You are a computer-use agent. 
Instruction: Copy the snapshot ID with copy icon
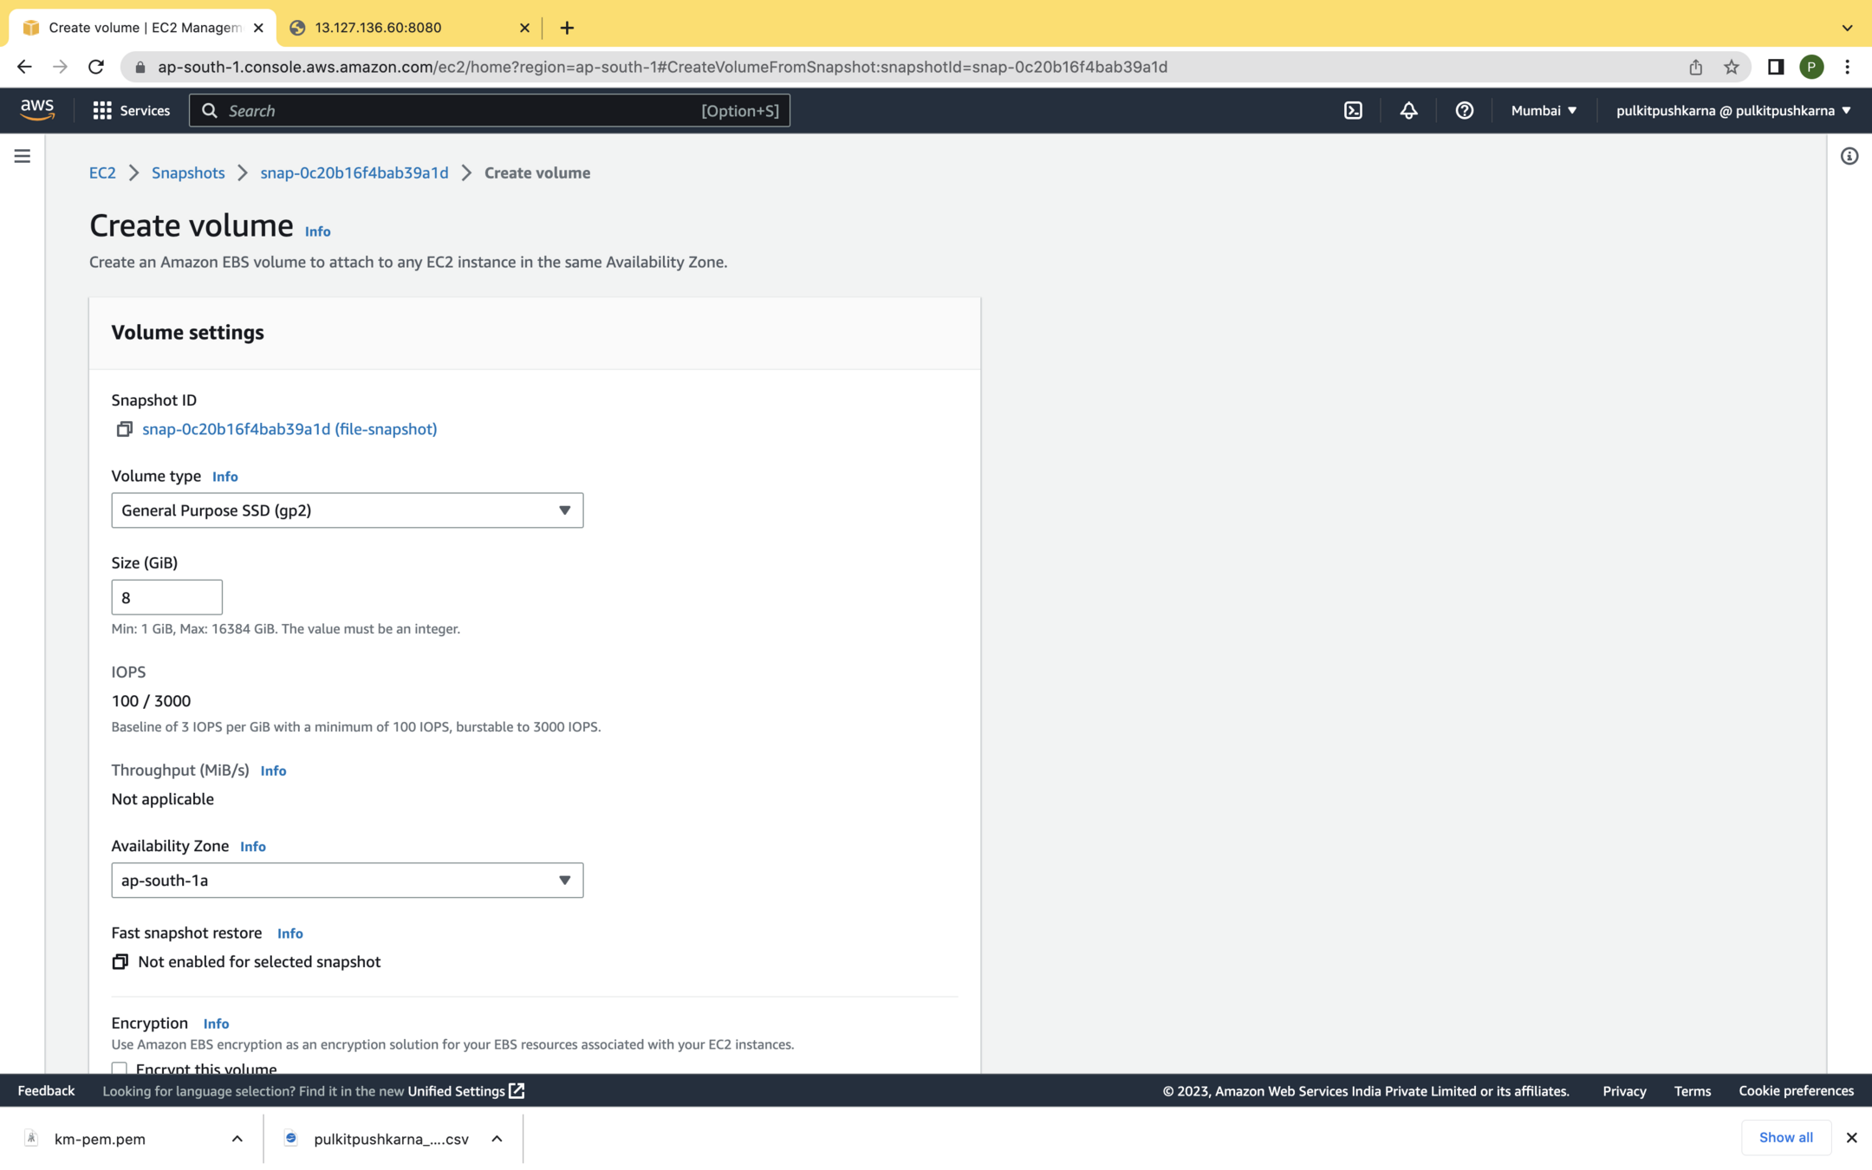(x=124, y=429)
